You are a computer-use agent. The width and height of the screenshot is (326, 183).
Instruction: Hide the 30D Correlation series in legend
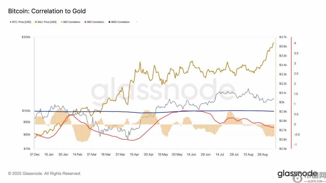71,22
